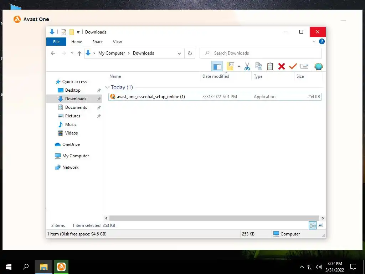Click the Rename icon in toolbar

click(x=304, y=66)
